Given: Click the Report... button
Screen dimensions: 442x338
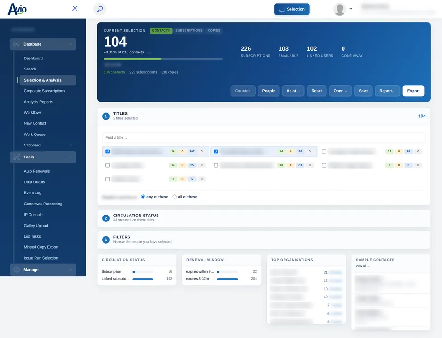Looking at the screenshot, I should point(387,91).
